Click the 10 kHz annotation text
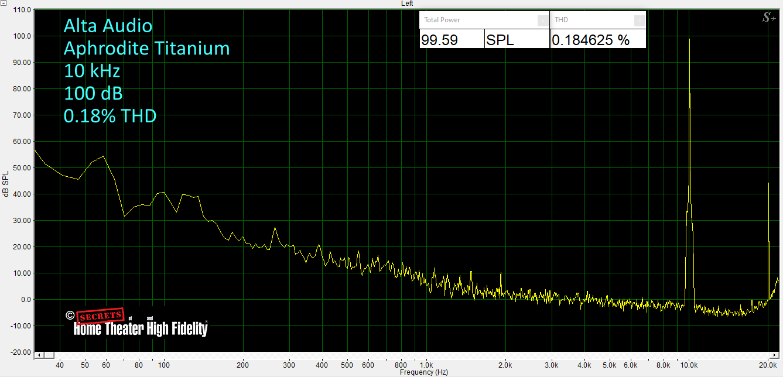783x377 pixels. point(92,71)
